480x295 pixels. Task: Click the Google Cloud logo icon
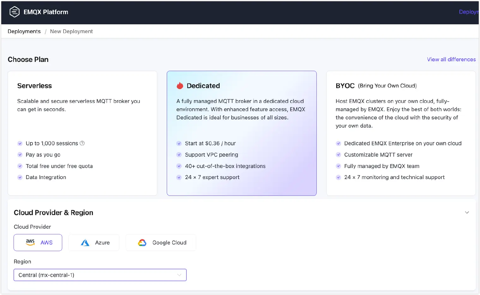(142, 243)
